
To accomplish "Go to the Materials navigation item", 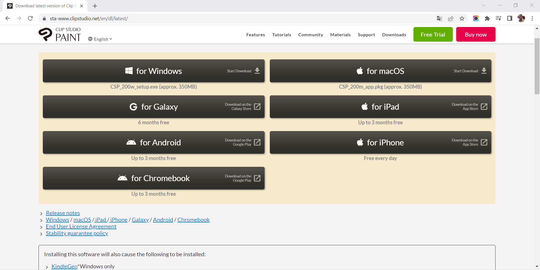I will click(x=340, y=35).
